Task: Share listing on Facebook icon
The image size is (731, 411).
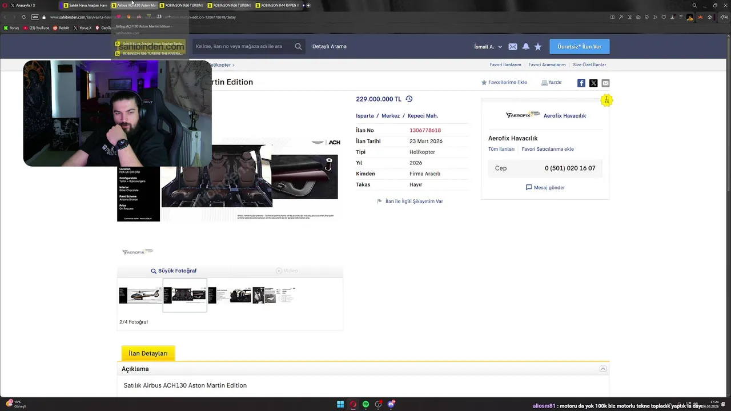Action: click(581, 83)
